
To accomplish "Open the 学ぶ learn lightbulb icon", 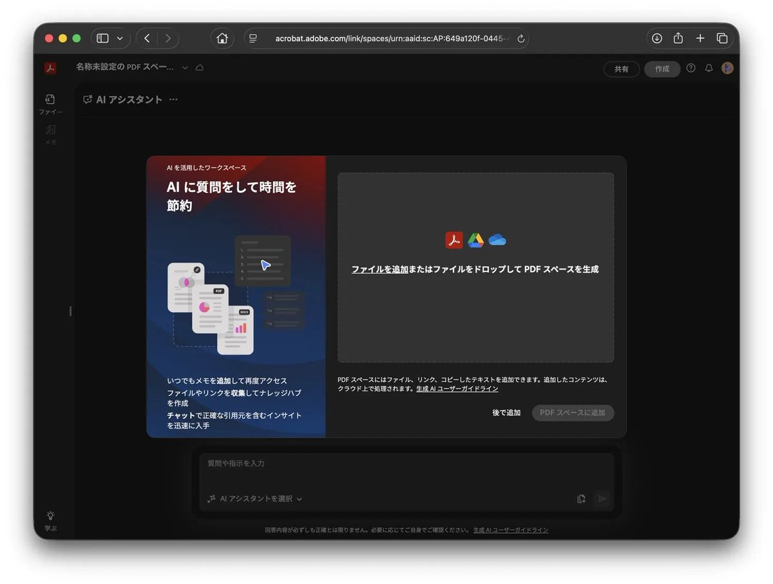I will [x=50, y=520].
